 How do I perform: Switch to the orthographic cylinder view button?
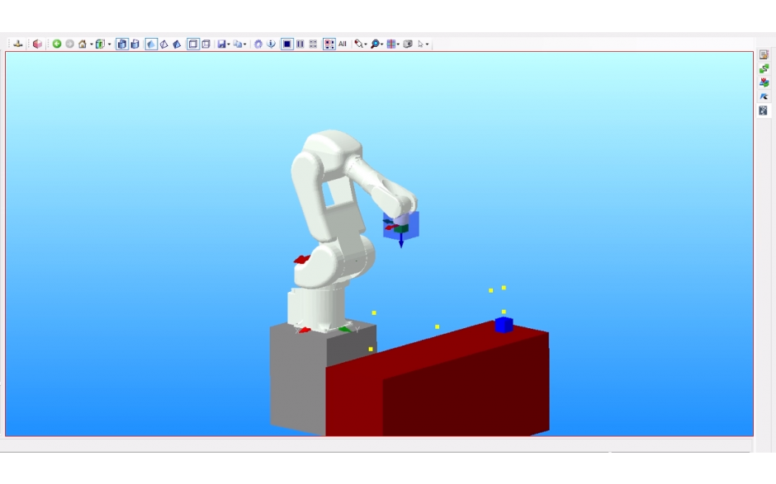(x=135, y=44)
